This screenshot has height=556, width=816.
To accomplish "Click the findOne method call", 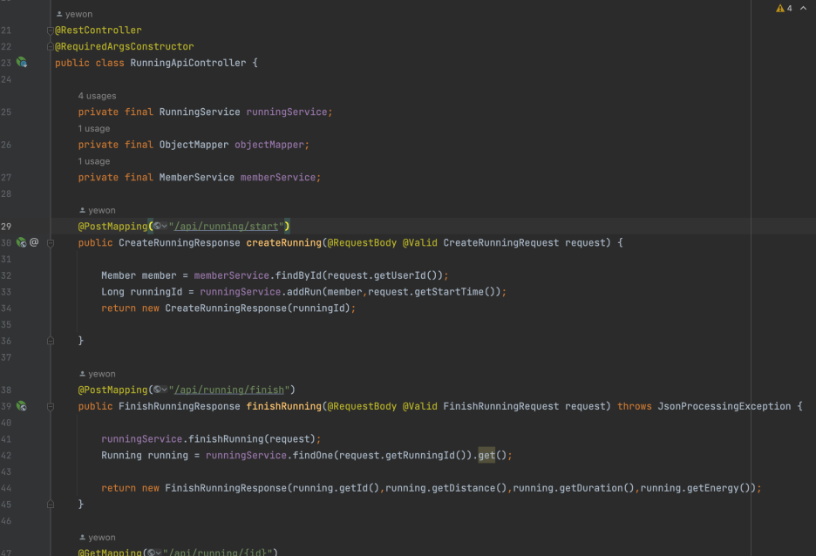I will click(313, 456).
